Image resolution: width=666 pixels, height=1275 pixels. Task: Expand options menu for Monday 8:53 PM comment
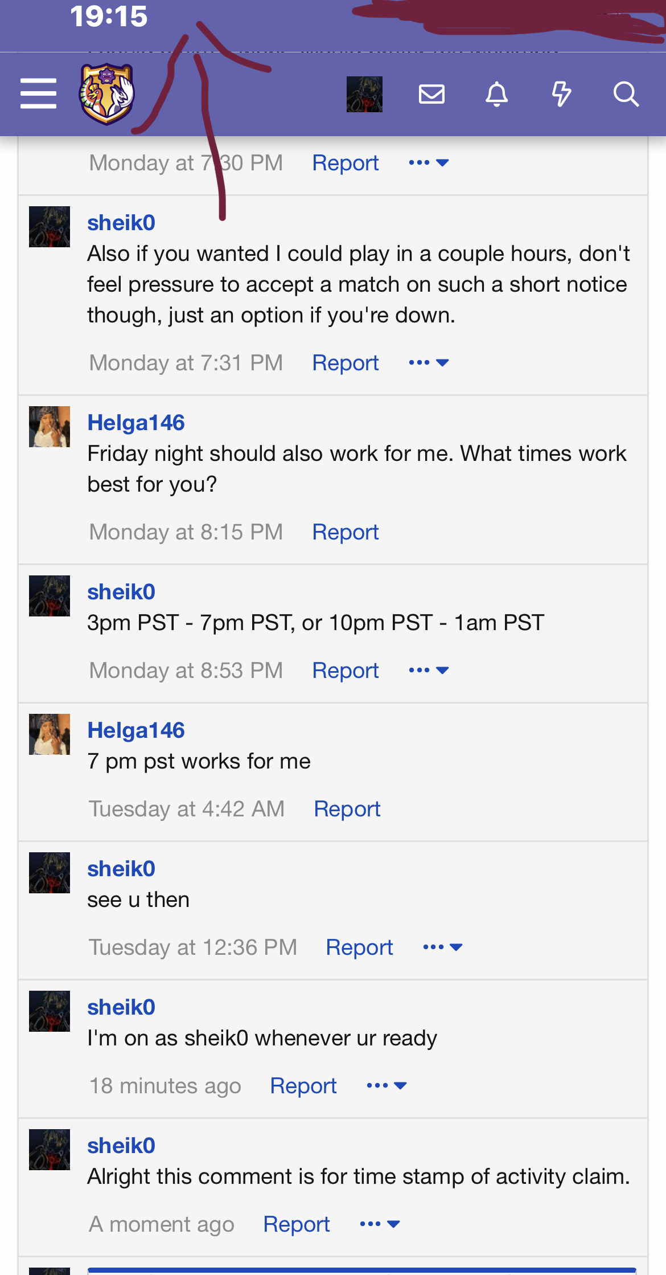point(429,671)
